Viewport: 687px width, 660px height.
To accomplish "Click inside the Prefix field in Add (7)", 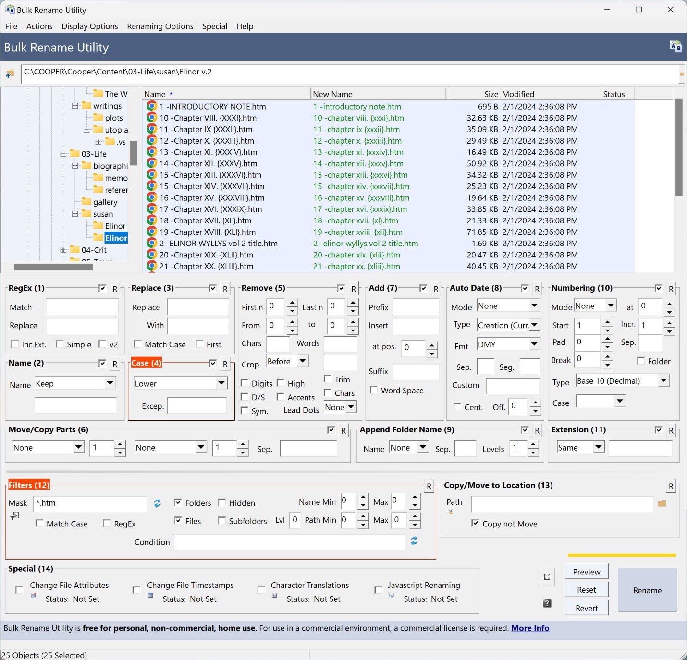I will (416, 306).
